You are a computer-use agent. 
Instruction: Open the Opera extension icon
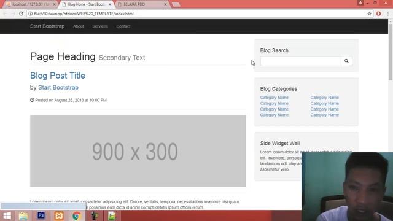coord(378,14)
